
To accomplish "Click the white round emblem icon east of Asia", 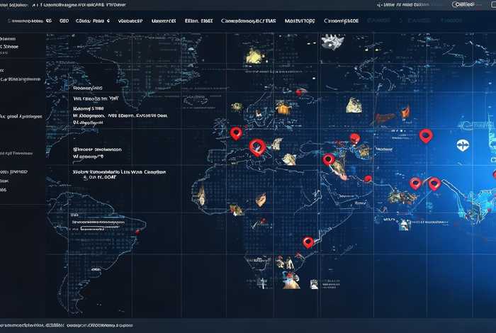I will click(462, 144).
